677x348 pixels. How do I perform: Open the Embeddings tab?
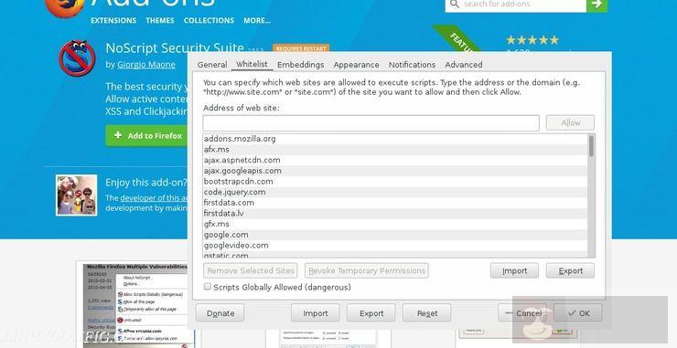(x=300, y=65)
